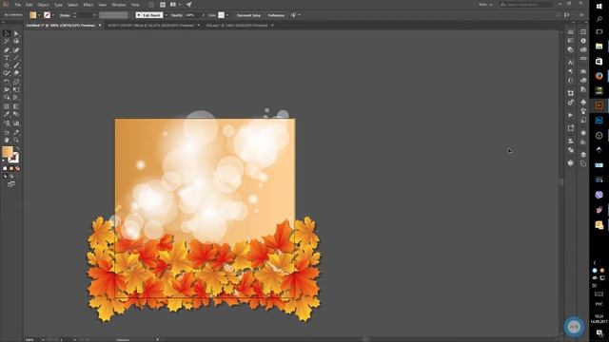Open the Windows Start menu
Screen dimensions: 609x342
coord(599,7)
